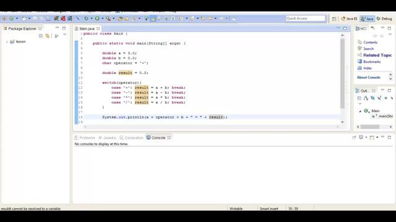Open the Problems tab
Viewport: 396px width, 222px height.
coord(85,138)
